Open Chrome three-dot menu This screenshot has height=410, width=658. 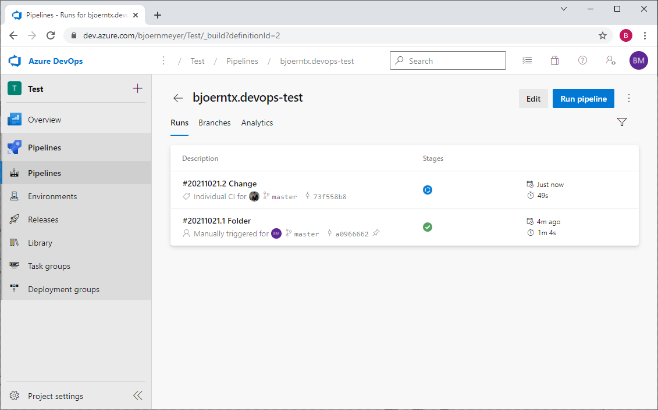point(645,35)
